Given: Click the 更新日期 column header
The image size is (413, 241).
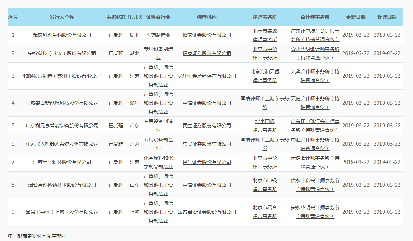Looking at the screenshot, I should tap(355, 17).
